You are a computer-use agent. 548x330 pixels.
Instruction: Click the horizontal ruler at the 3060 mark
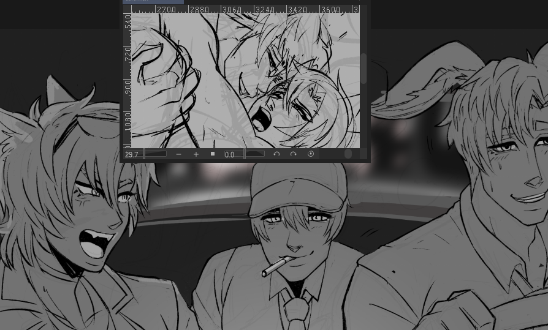232,9
